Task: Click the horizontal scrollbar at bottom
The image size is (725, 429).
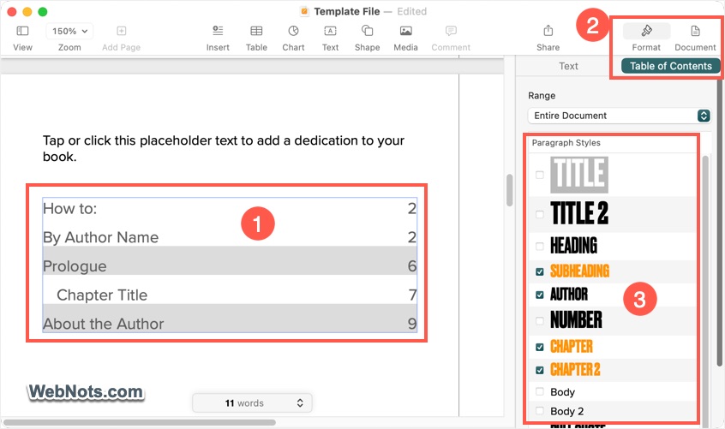Action: click(x=140, y=422)
